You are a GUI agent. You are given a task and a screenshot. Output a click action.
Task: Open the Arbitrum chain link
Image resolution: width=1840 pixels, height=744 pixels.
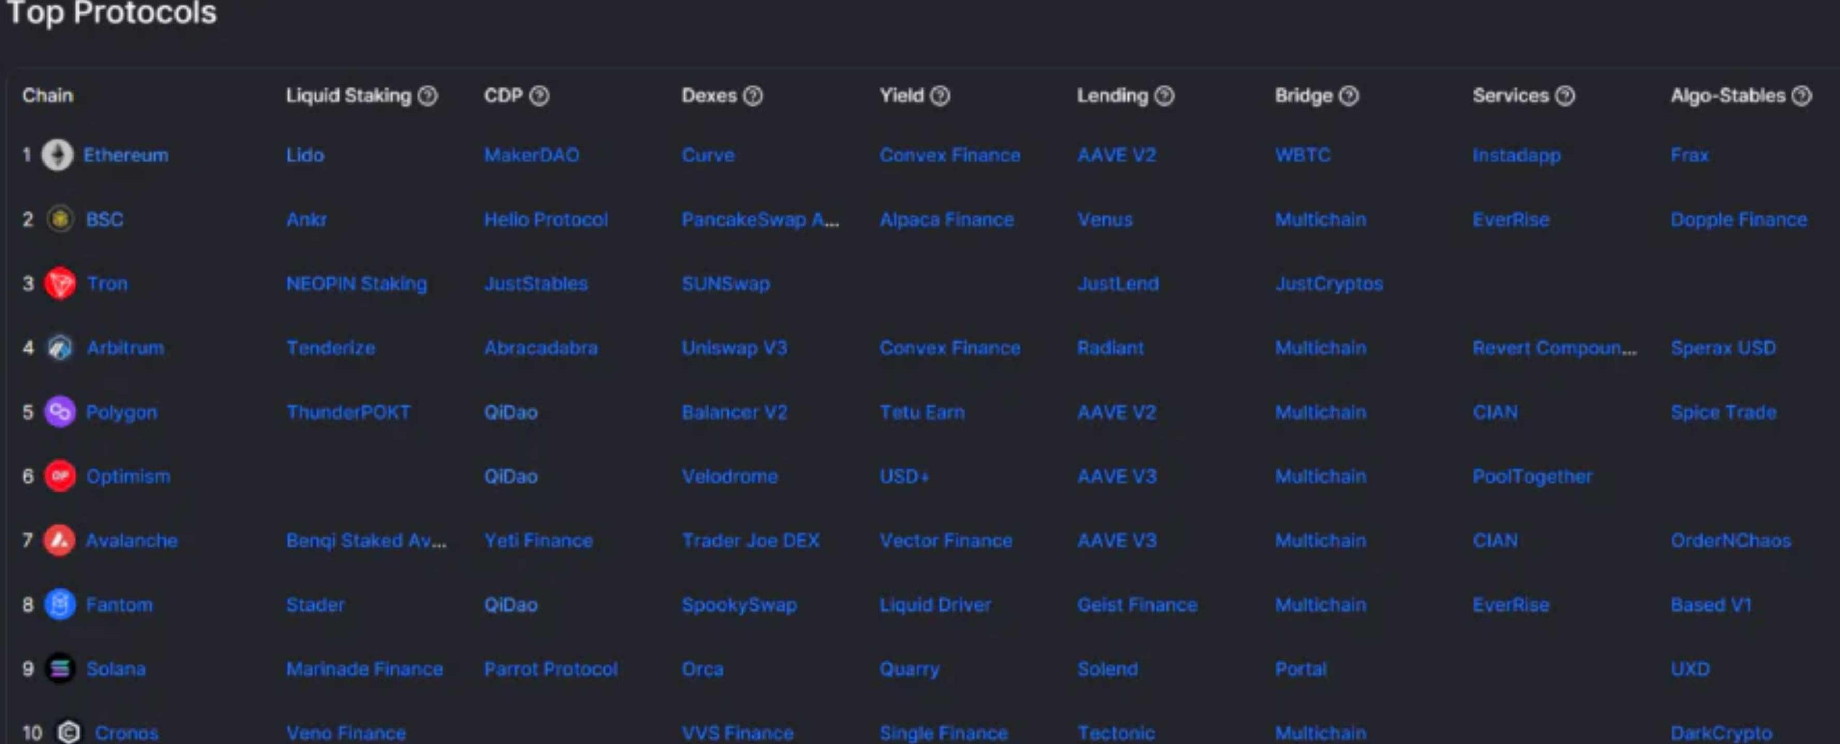click(125, 348)
